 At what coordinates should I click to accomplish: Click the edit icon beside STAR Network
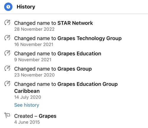coord(7,23)
